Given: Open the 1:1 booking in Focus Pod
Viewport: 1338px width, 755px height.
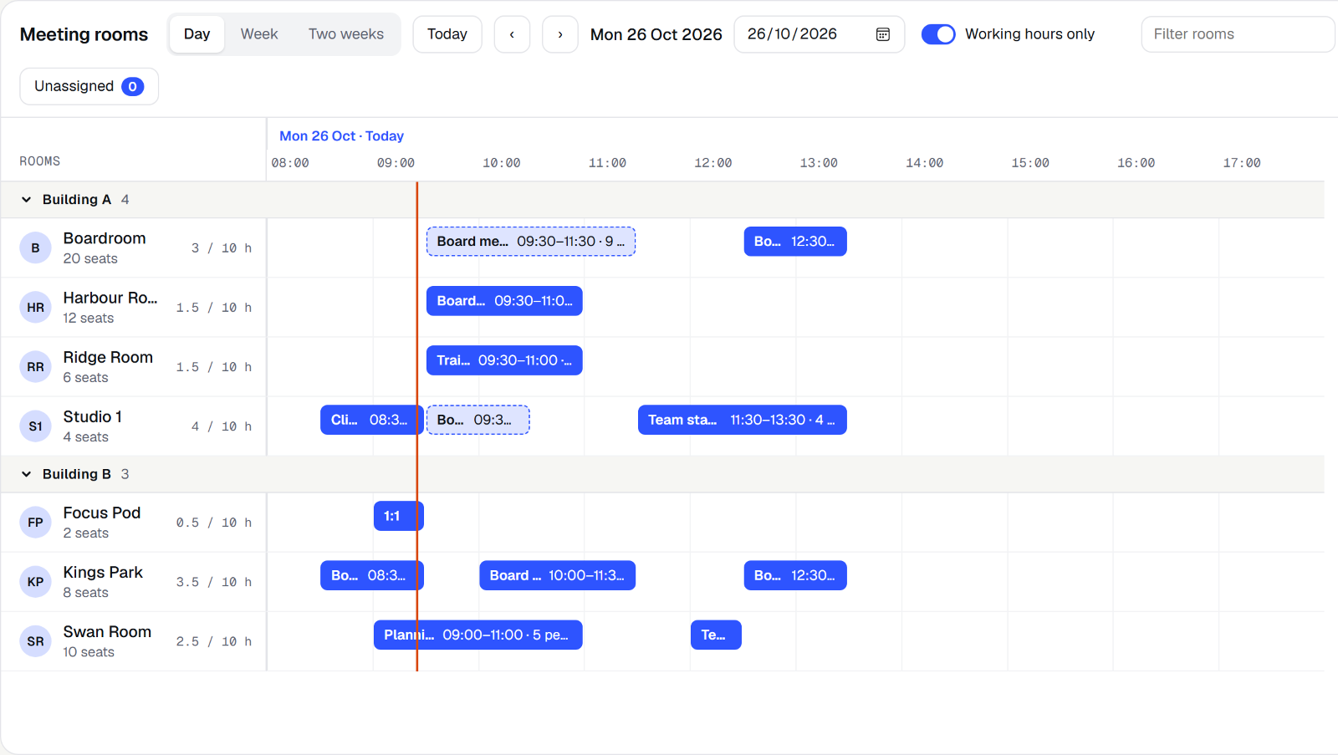Looking at the screenshot, I should [x=399, y=515].
